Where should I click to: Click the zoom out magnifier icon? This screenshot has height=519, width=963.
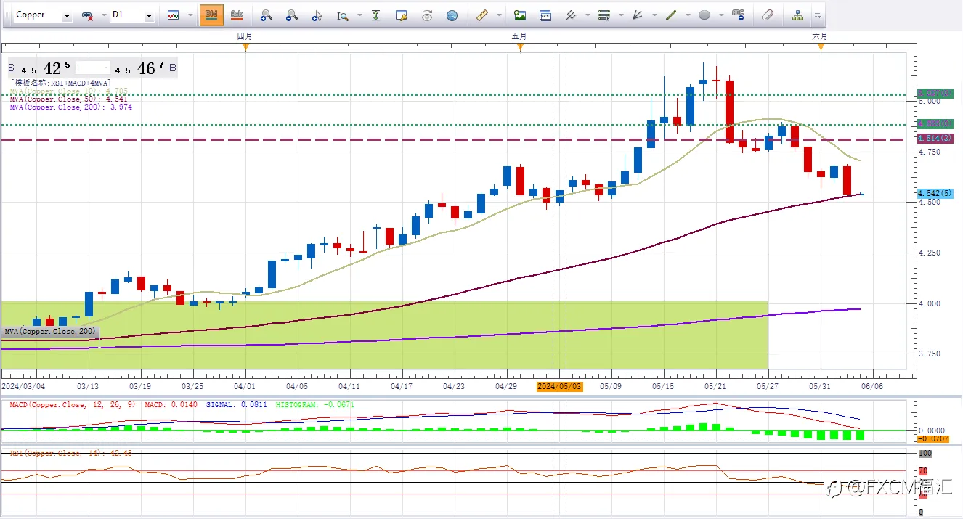coord(291,15)
